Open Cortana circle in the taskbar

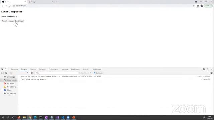(13, 117)
